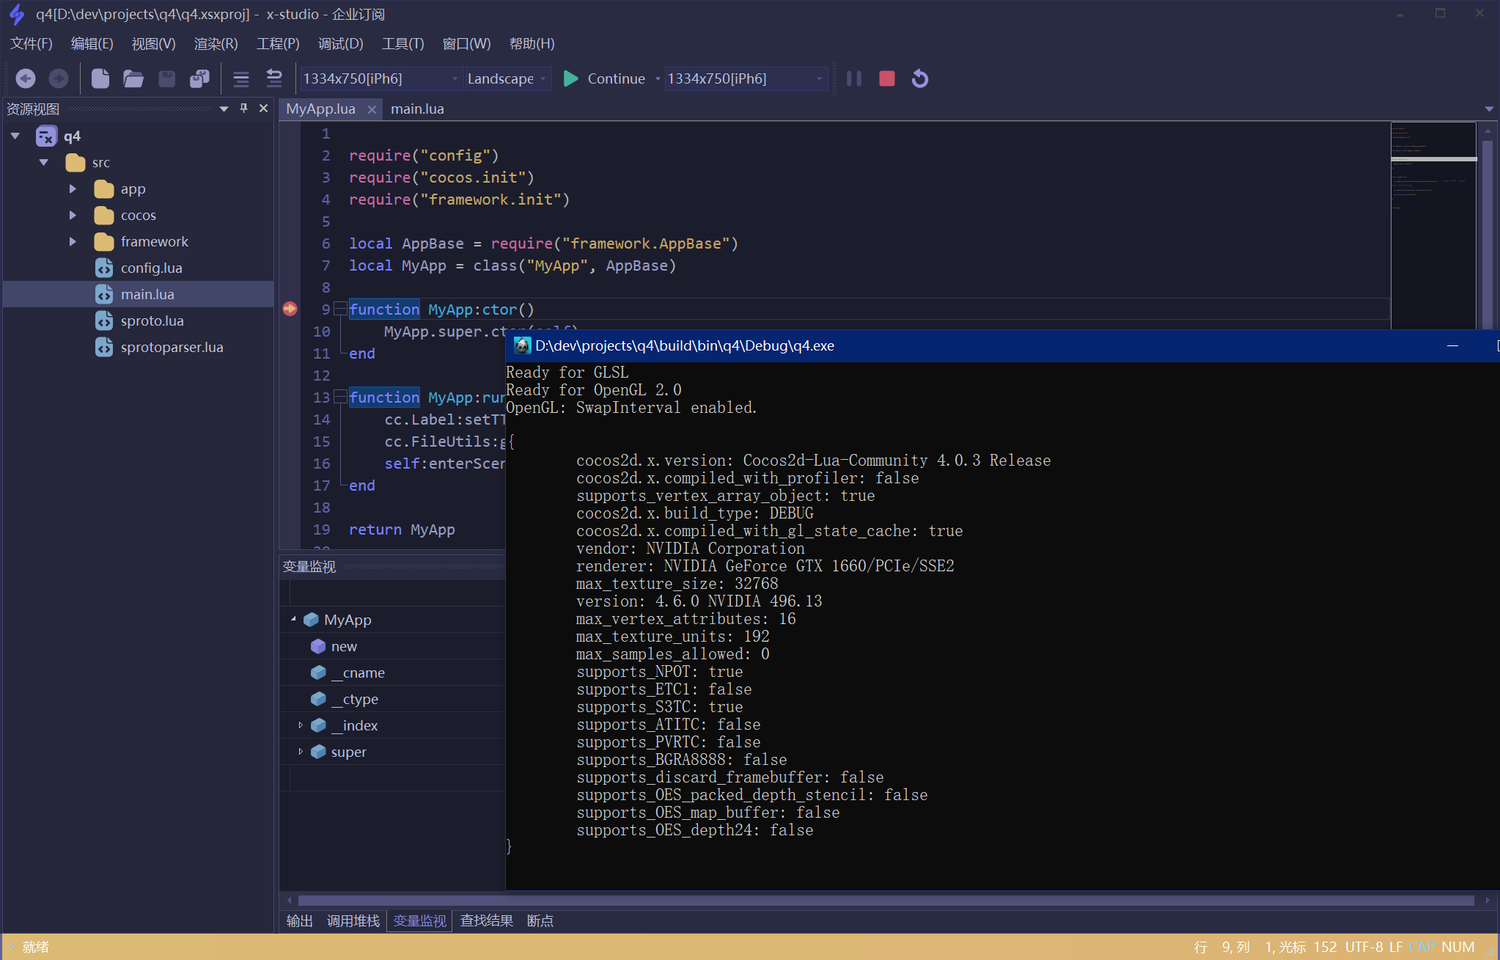Switch to the main.lua editor tab
This screenshot has width=1500, height=960.
pyautogui.click(x=417, y=109)
